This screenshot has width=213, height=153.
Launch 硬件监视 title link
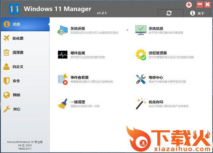click(78, 53)
